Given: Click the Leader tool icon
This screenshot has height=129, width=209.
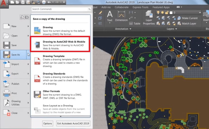Looking at the screenshot, I should pos(131,18).
